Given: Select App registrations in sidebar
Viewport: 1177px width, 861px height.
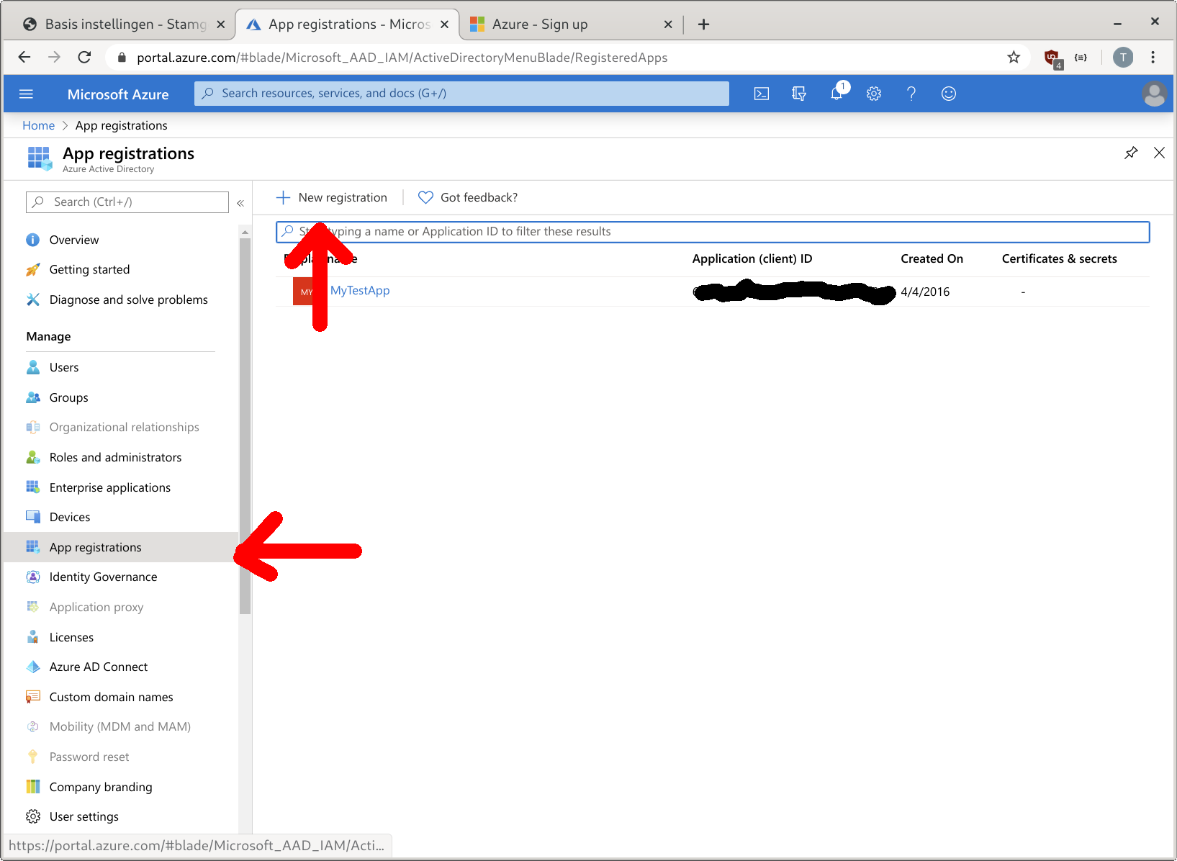Looking at the screenshot, I should [121, 547].
